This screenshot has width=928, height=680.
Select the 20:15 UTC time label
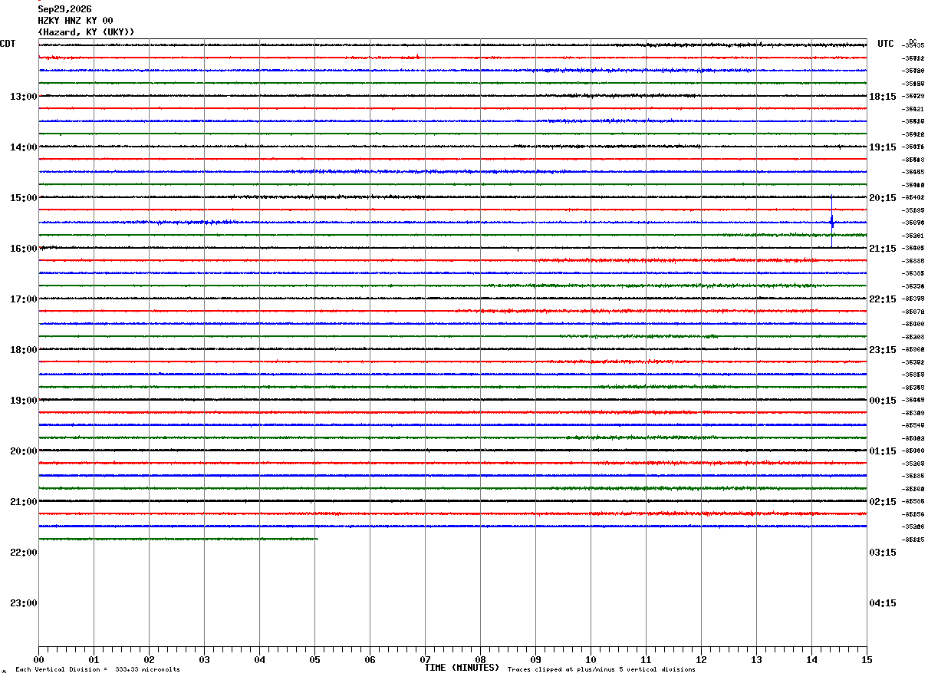[883, 198]
